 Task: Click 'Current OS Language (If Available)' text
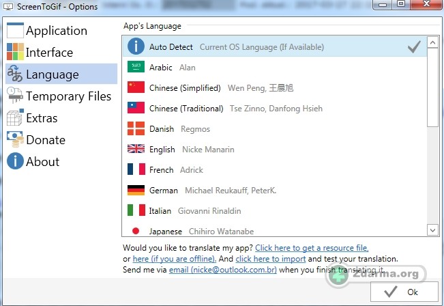point(262,47)
